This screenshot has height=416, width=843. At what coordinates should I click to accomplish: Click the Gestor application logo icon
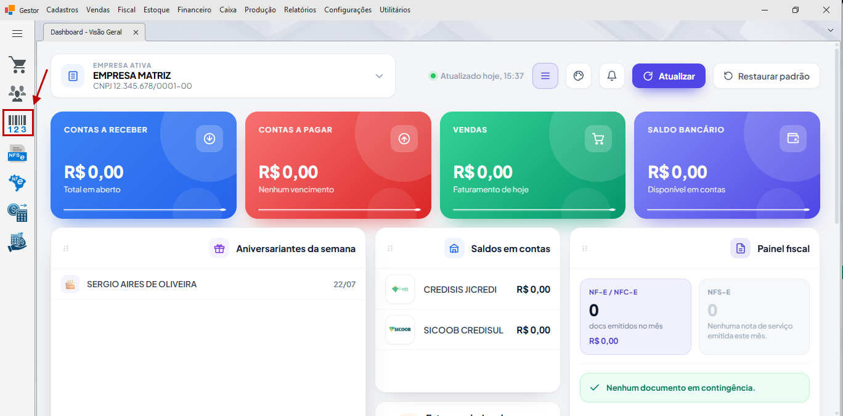[x=9, y=10]
